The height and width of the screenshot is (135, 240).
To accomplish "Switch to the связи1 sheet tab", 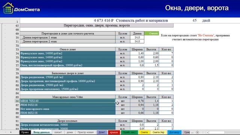I will tap(58, 132).
